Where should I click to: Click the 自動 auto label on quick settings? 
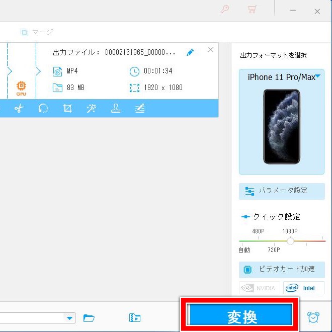pyautogui.click(x=244, y=250)
